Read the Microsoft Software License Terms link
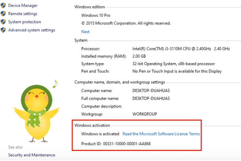This screenshot has height=161, width=241. [x=161, y=134]
